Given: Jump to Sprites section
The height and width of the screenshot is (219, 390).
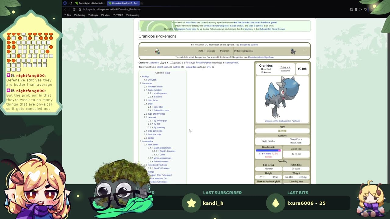Looking at the screenshot, I should [151, 138].
